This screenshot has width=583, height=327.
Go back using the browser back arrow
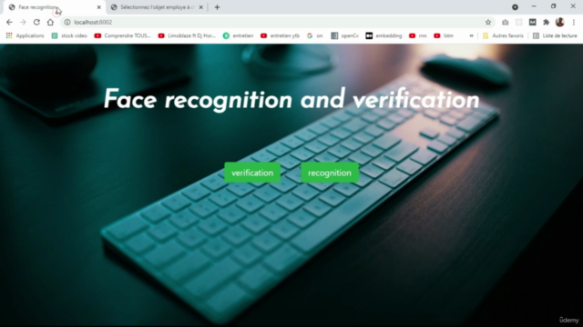click(x=9, y=22)
